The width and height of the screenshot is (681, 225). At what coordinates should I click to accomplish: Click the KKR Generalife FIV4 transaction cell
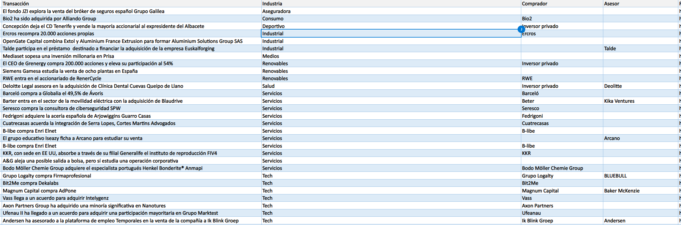coord(131,153)
